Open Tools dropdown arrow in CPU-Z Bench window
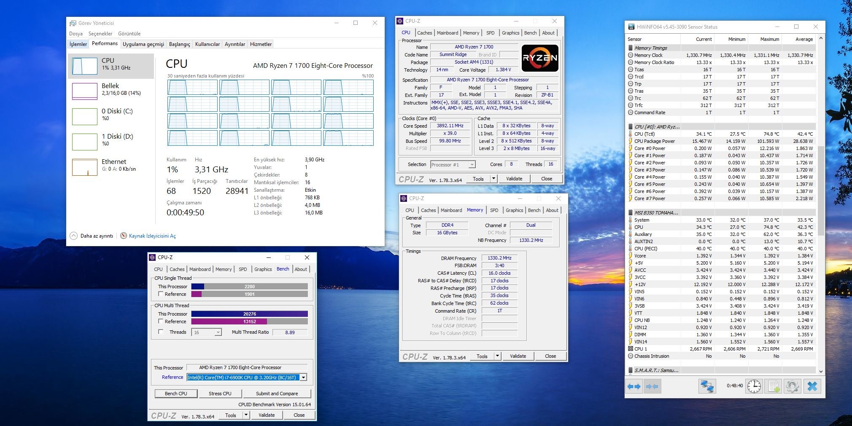The width and height of the screenshot is (852, 426). 246,415
